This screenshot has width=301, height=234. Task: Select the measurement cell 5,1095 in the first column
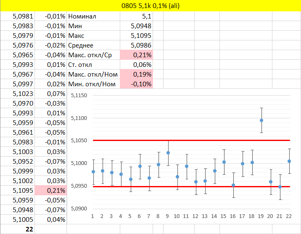pyautogui.click(x=17, y=190)
